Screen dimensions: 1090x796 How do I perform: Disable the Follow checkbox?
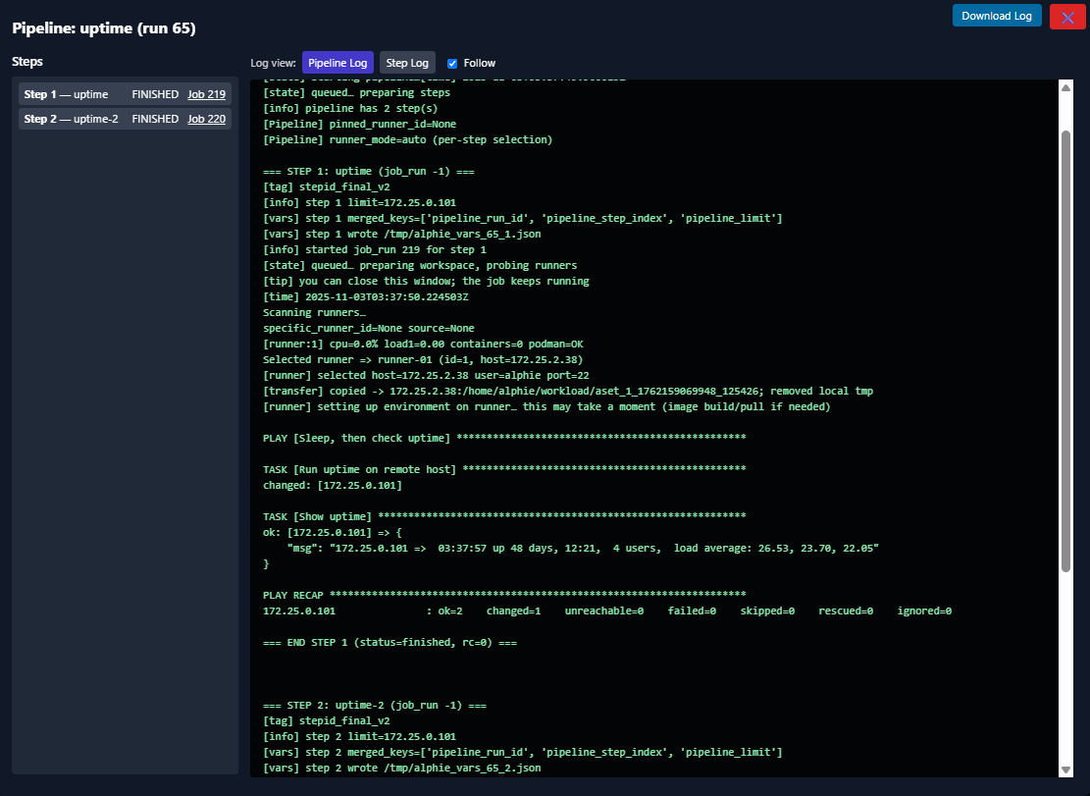tap(452, 62)
